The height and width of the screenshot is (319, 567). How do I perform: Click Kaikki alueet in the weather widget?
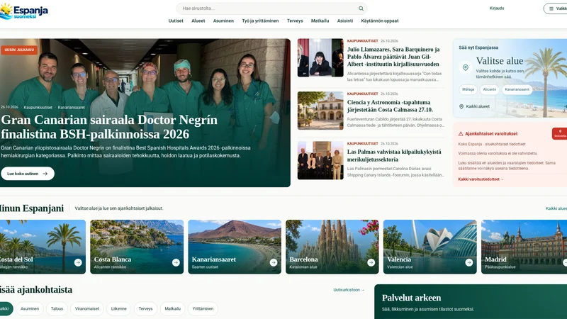(478, 106)
